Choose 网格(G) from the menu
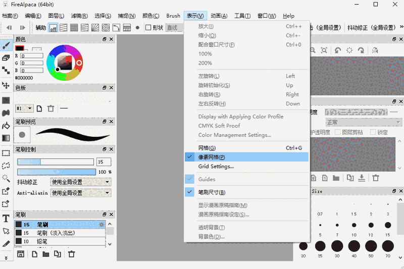404x269 pixels. (246, 148)
